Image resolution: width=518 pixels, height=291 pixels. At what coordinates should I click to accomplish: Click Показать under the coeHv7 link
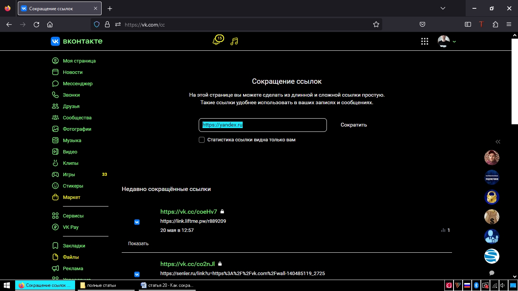pos(138,243)
